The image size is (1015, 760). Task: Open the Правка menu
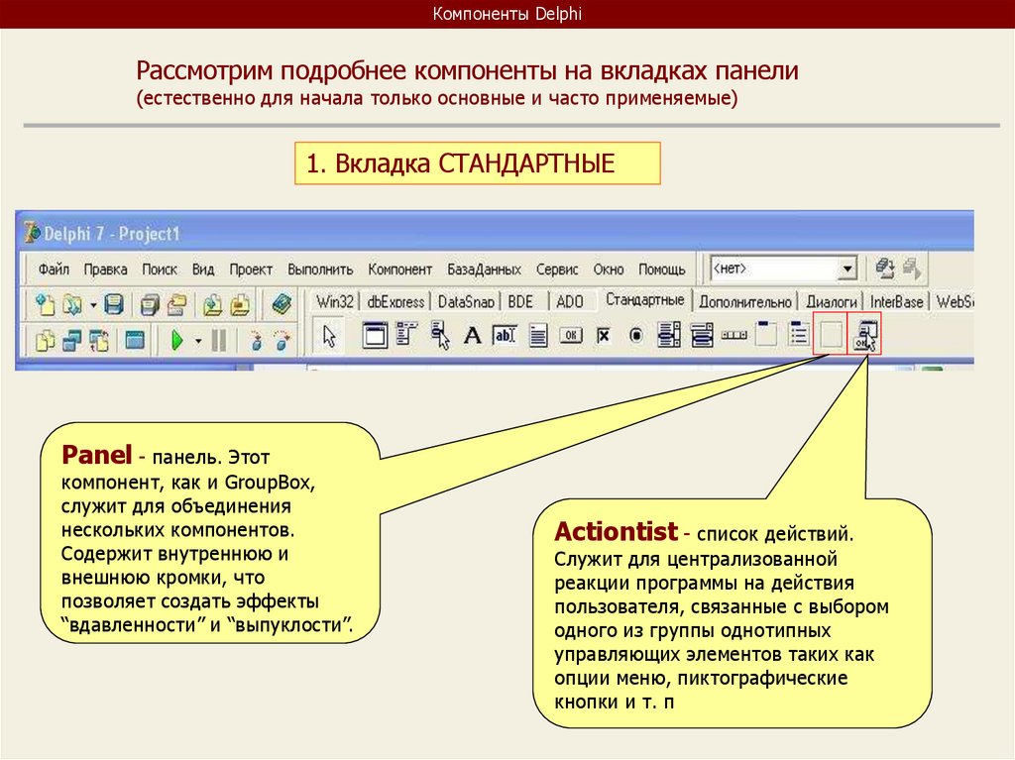tap(105, 270)
